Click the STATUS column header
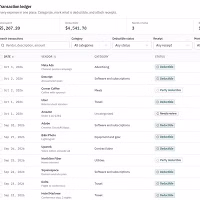200x200 pixels. tap(160, 56)
